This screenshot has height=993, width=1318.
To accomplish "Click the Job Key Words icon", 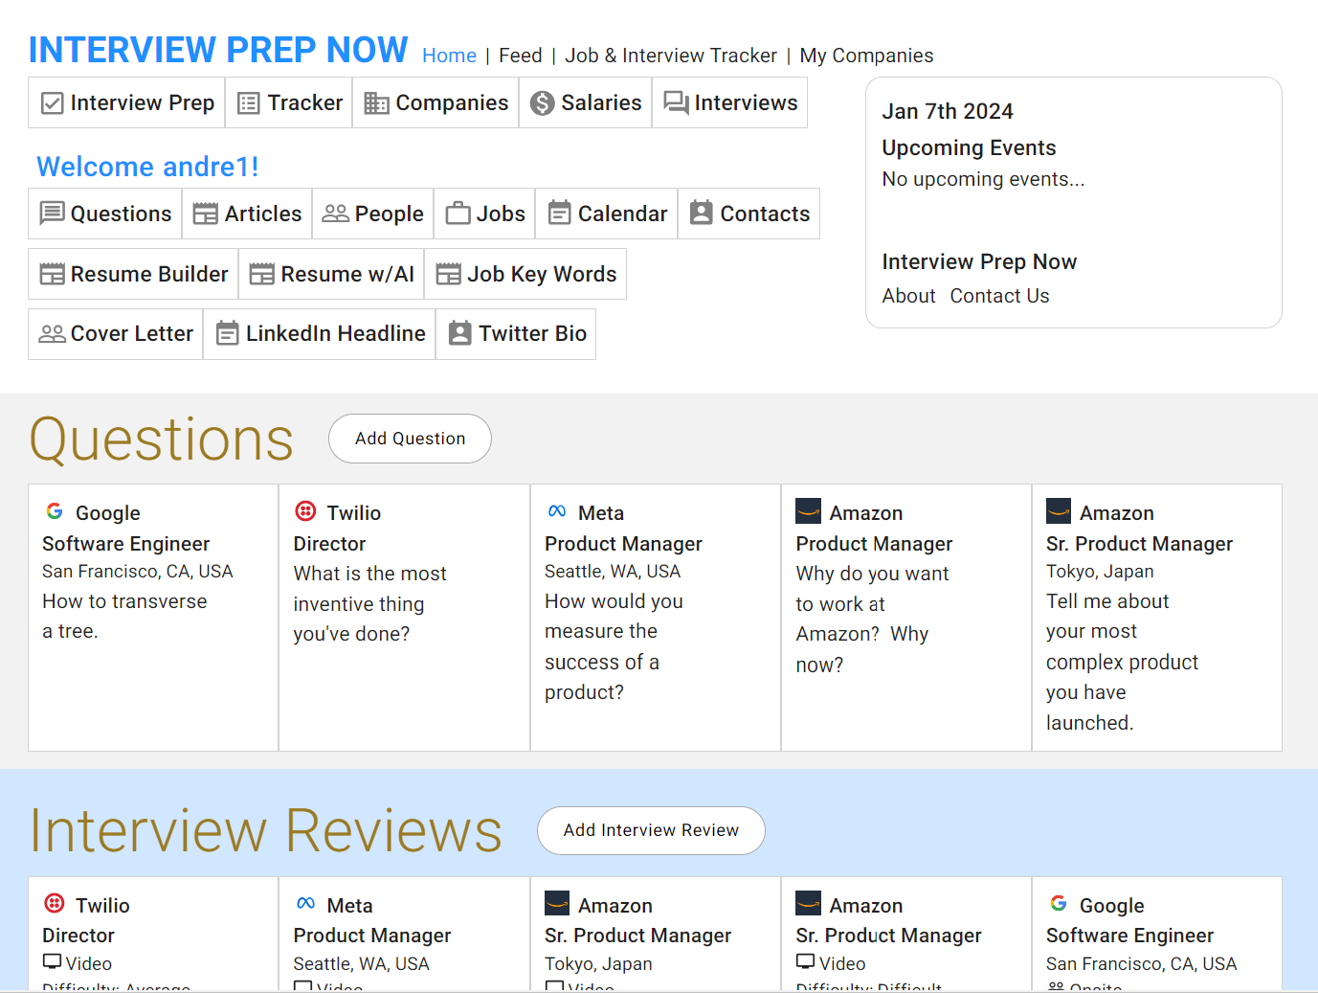I will click(449, 274).
